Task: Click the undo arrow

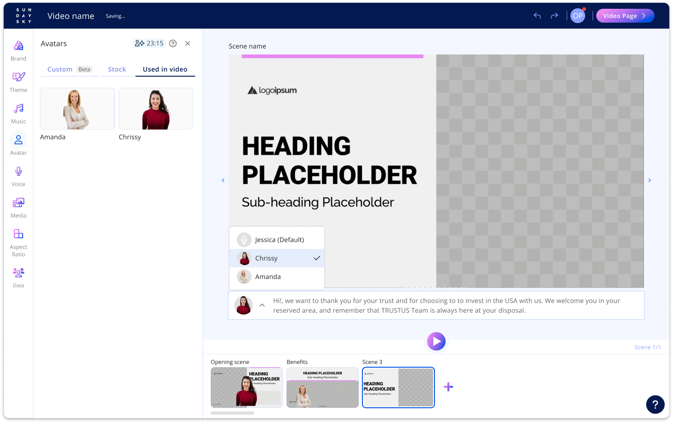Action: pos(537,16)
